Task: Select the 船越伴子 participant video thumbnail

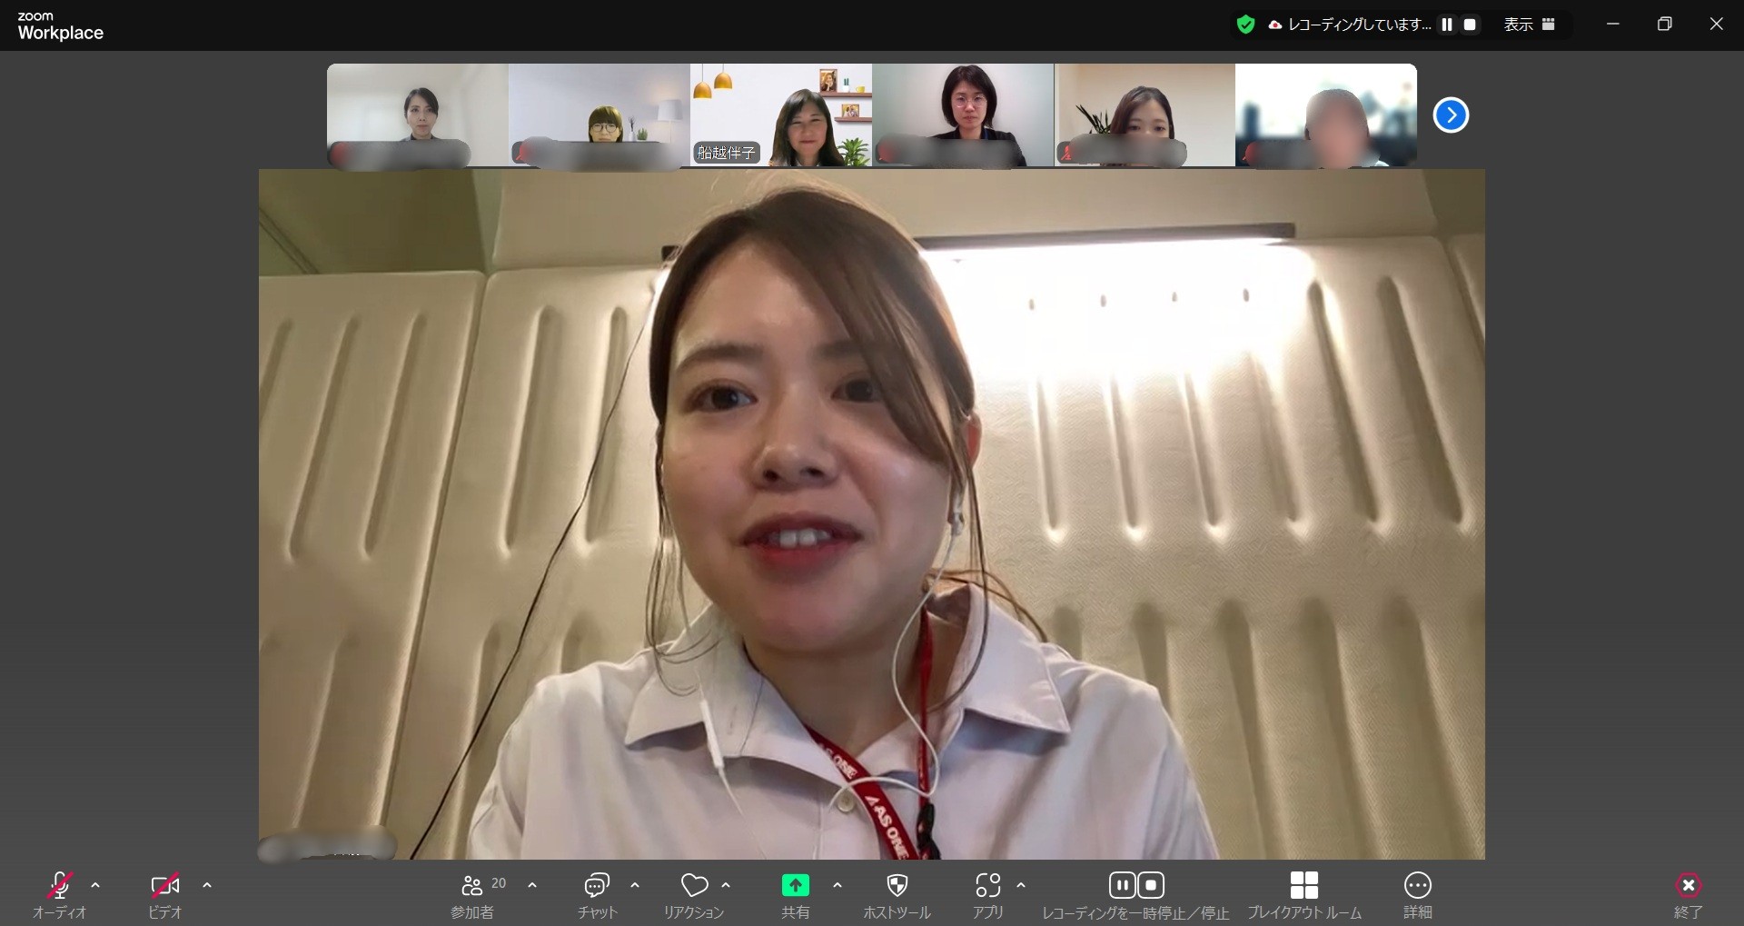Action: [781, 115]
